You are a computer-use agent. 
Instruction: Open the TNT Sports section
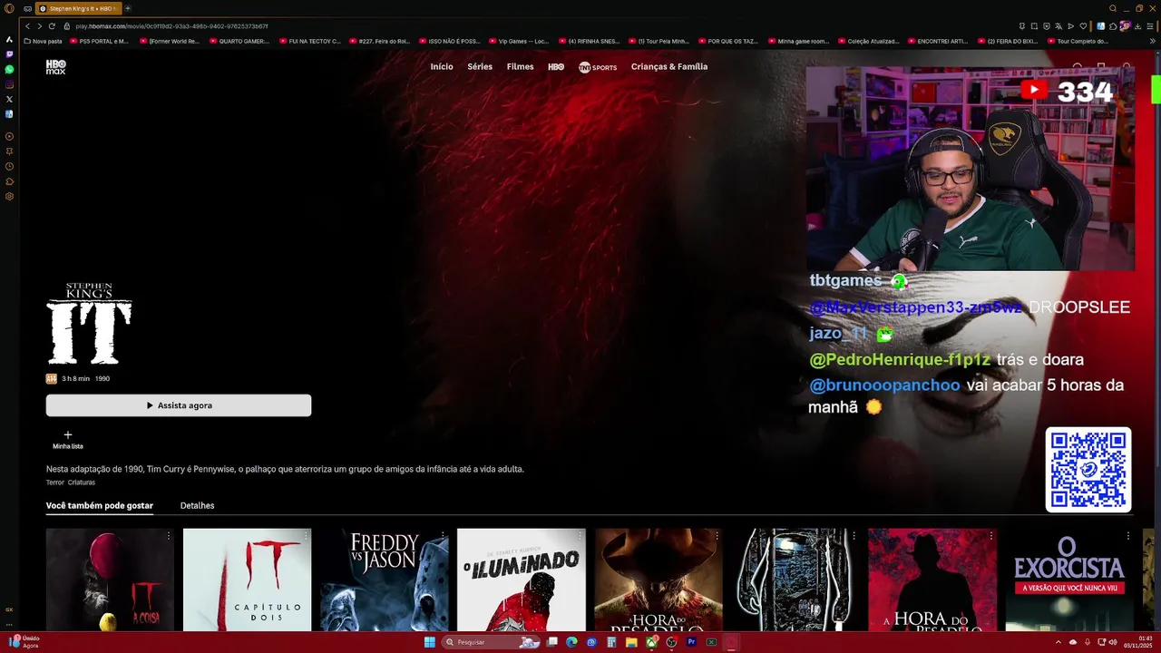[598, 67]
